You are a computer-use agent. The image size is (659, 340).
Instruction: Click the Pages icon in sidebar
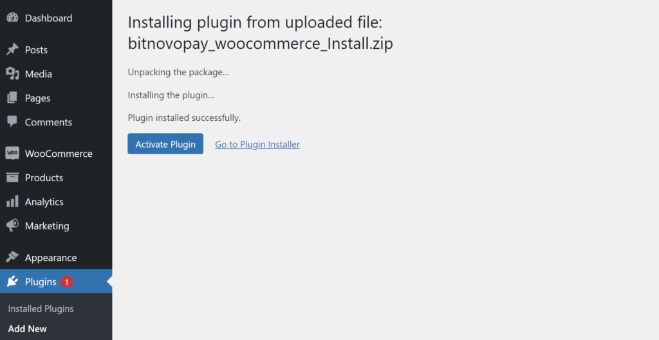pos(12,98)
